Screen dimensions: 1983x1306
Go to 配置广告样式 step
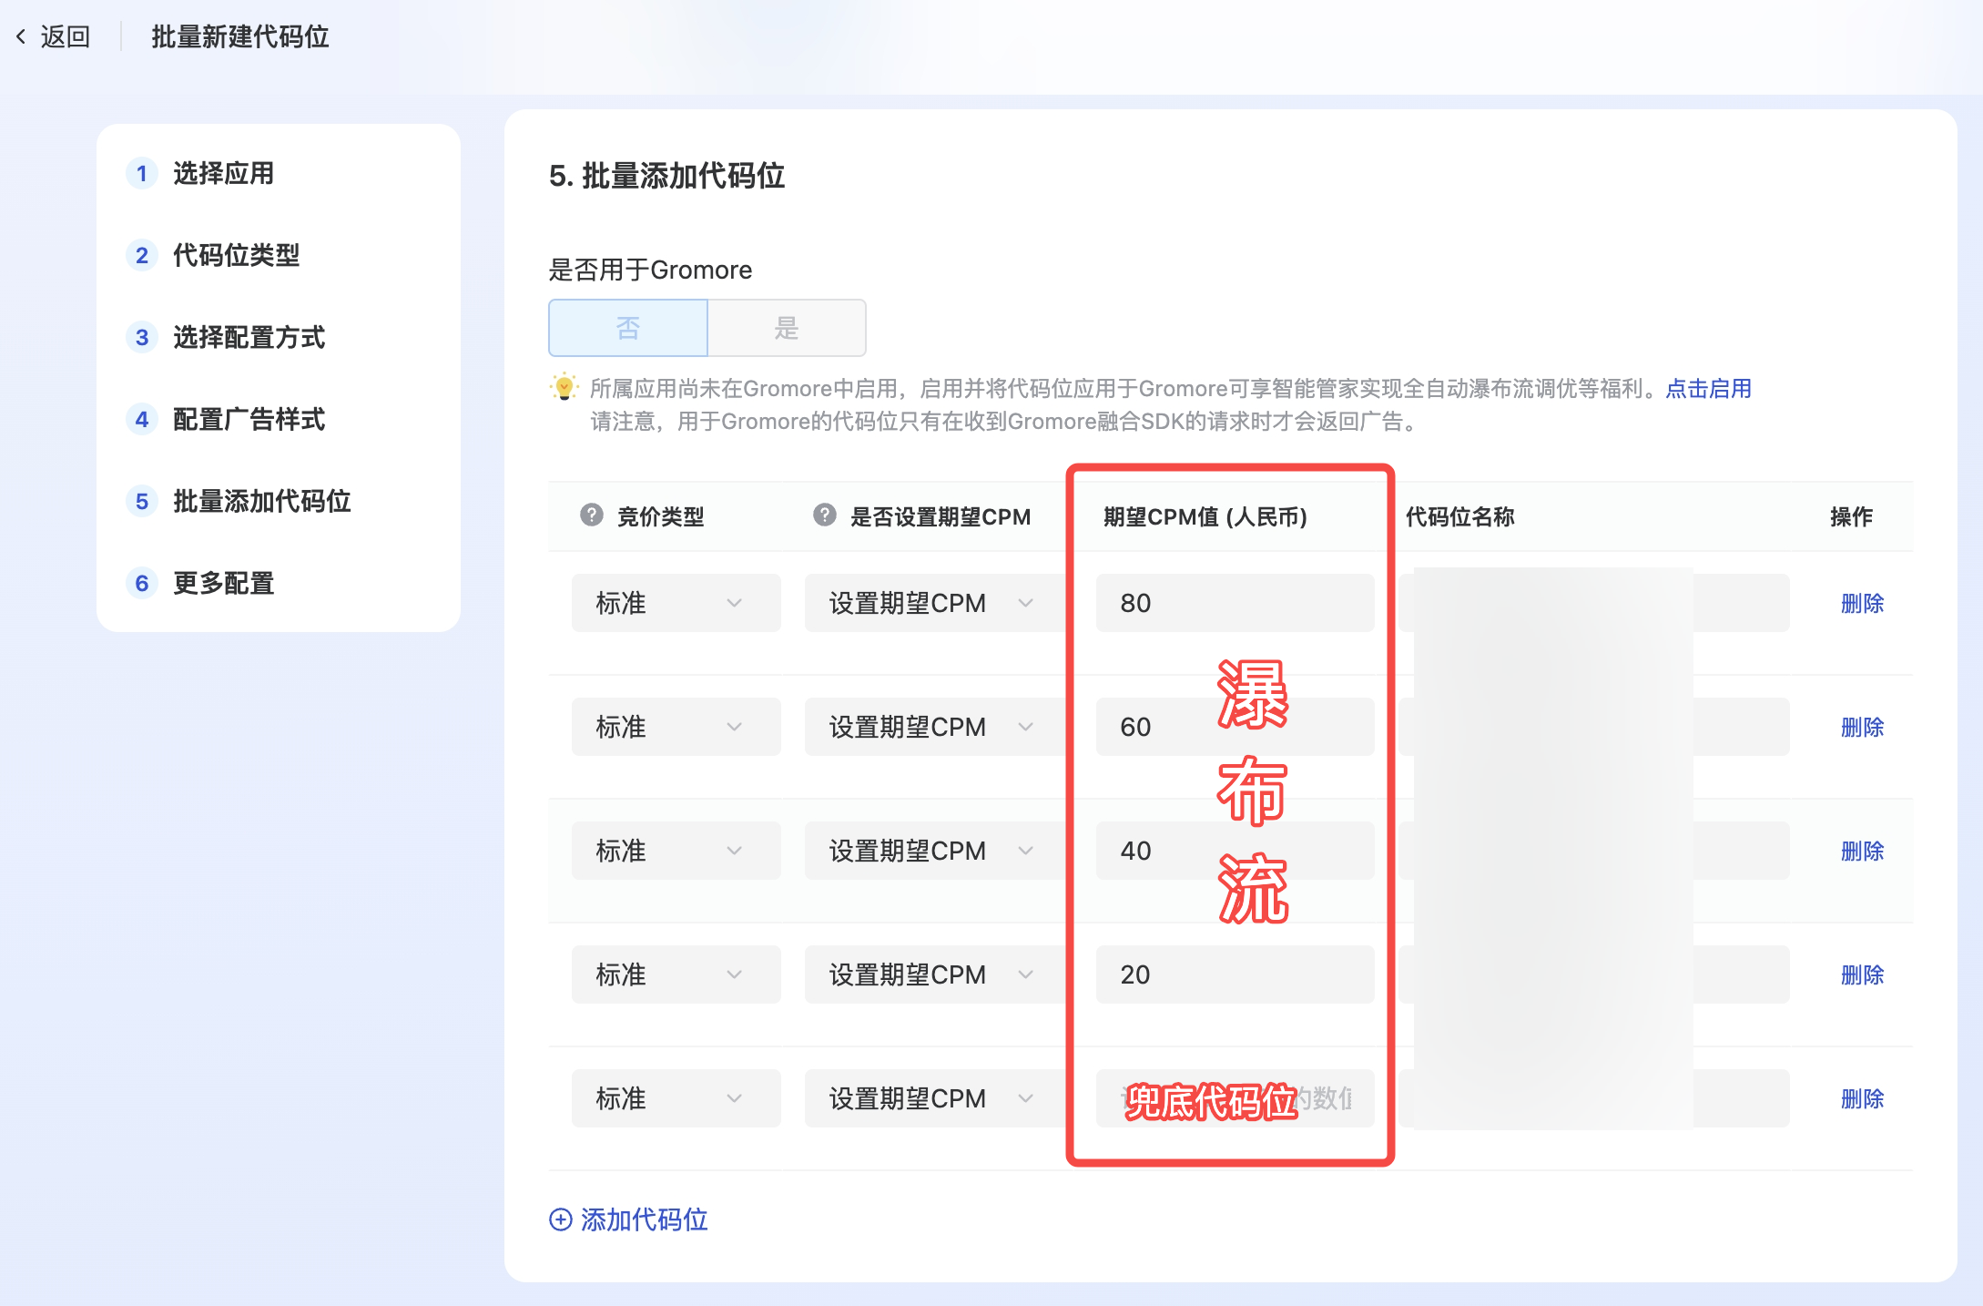[x=249, y=419]
